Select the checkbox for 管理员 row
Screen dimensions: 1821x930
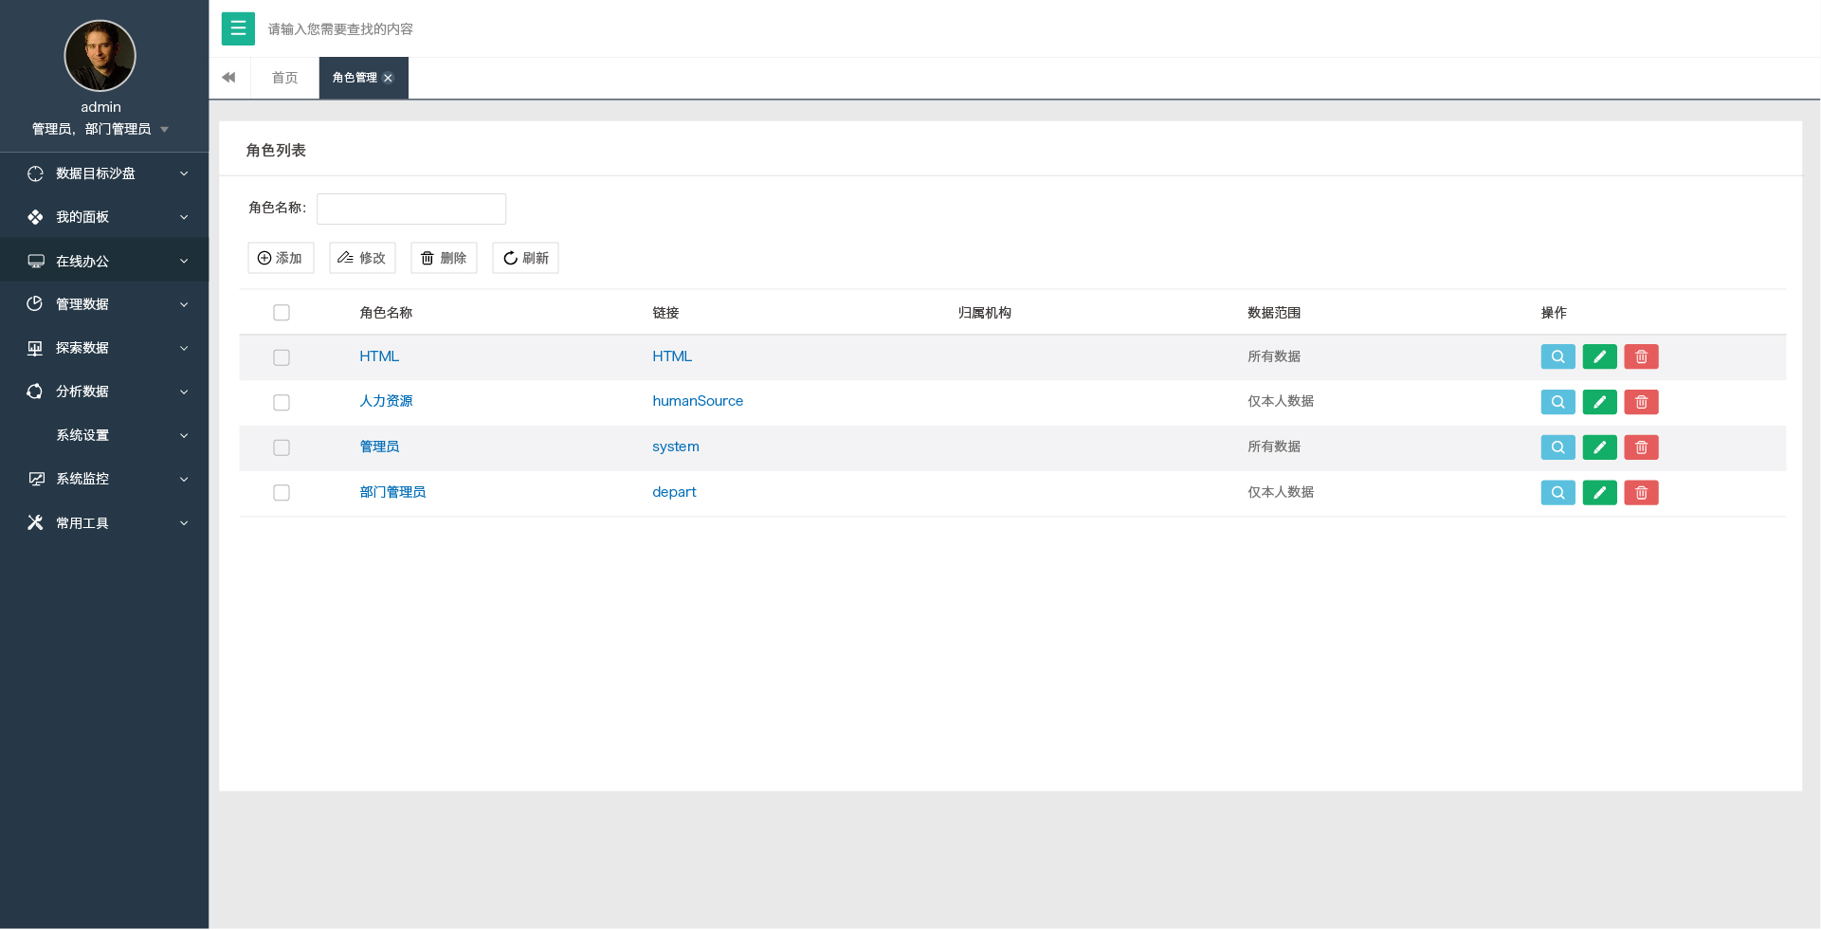point(282,447)
